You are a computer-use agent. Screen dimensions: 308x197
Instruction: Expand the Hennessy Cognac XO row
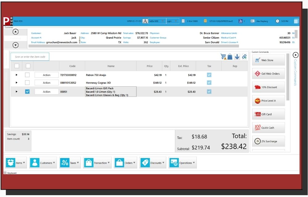click(x=17, y=82)
